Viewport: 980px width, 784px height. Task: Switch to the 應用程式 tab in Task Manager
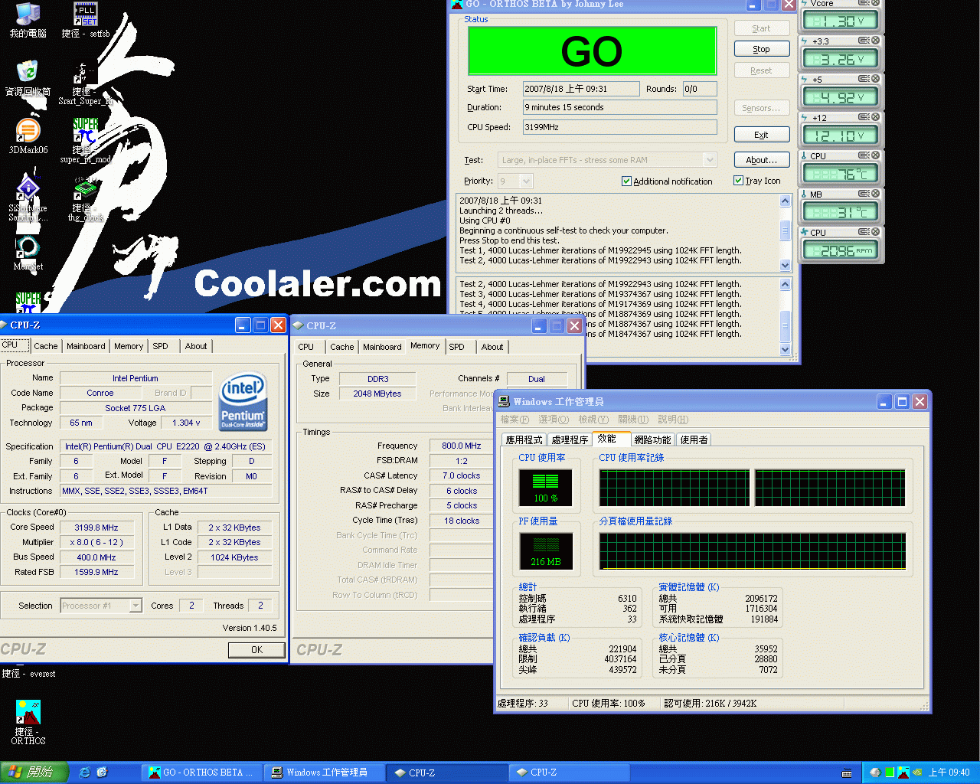(524, 440)
